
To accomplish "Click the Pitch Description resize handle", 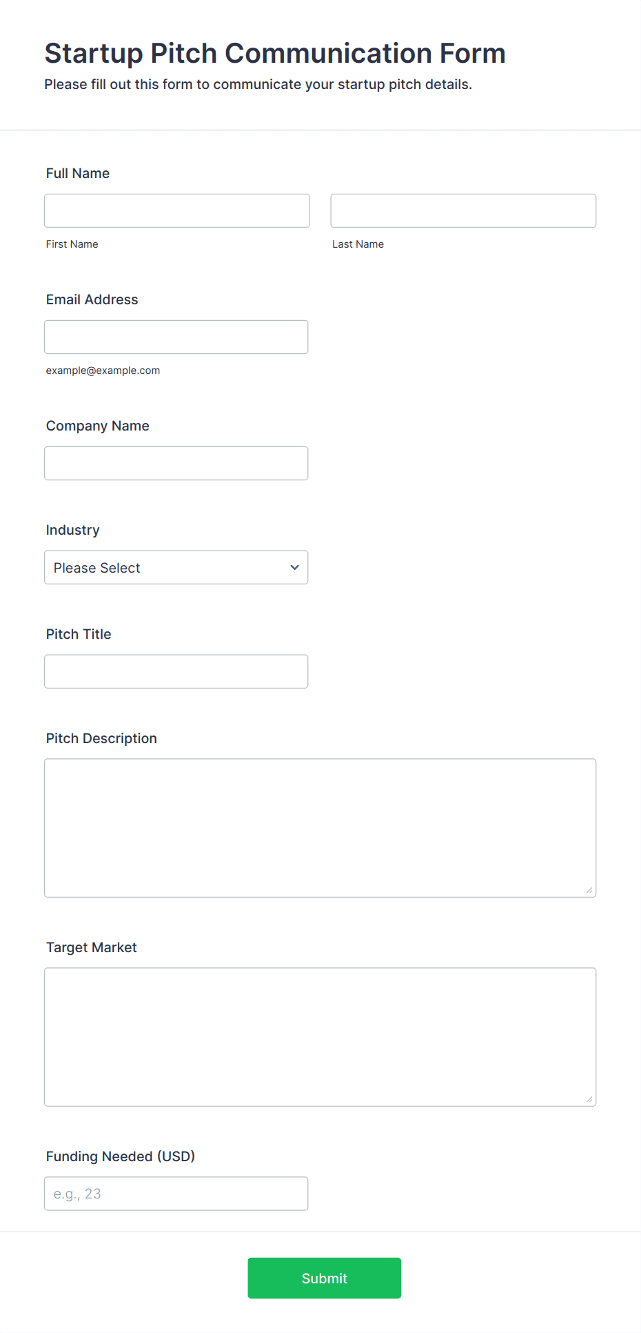I will (x=589, y=890).
